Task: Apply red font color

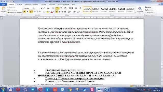Action: point(52,12)
